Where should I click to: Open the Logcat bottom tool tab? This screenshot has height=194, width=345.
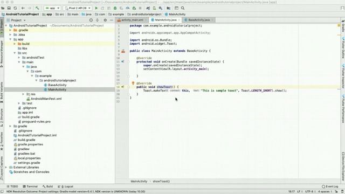tap(66, 186)
